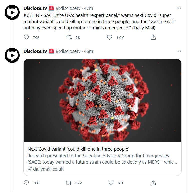191x193 pixels.
Task: Open the first tweet's text body
Action: [x=100, y=21]
